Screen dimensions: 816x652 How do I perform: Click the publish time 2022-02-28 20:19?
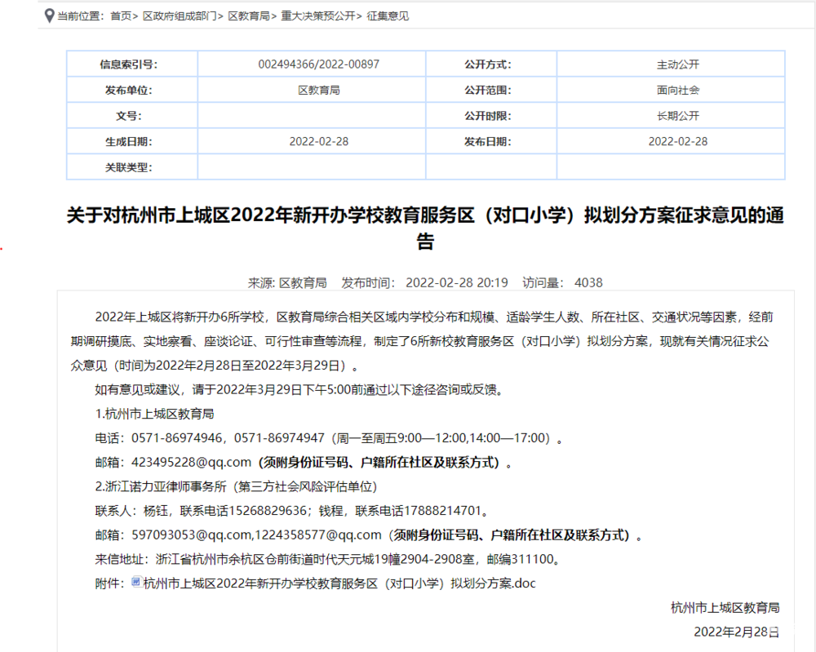pyautogui.click(x=457, y=282)
